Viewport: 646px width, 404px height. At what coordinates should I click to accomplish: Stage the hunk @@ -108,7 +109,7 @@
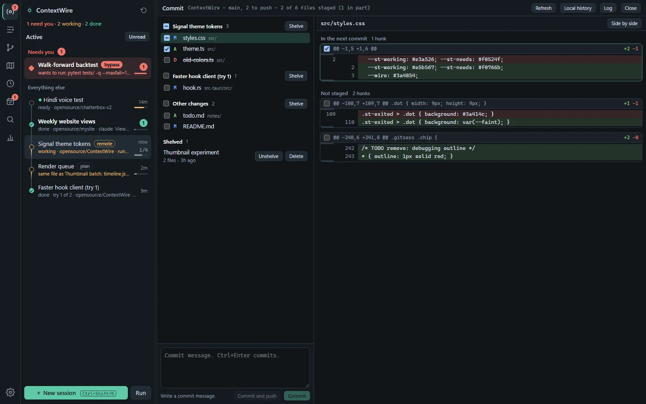pyautogui.click(x=327, y=103)
